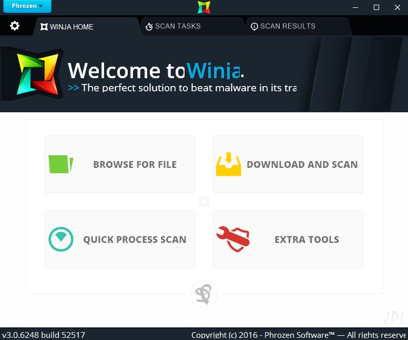Click the Phrozen Software copyright text
This screenshot has width=408, height=340.
[x=299, y=335]
